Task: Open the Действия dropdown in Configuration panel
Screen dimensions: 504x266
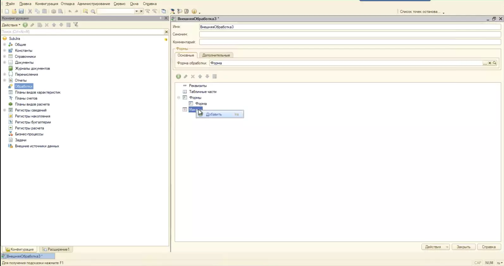Action: pos(11,25)
